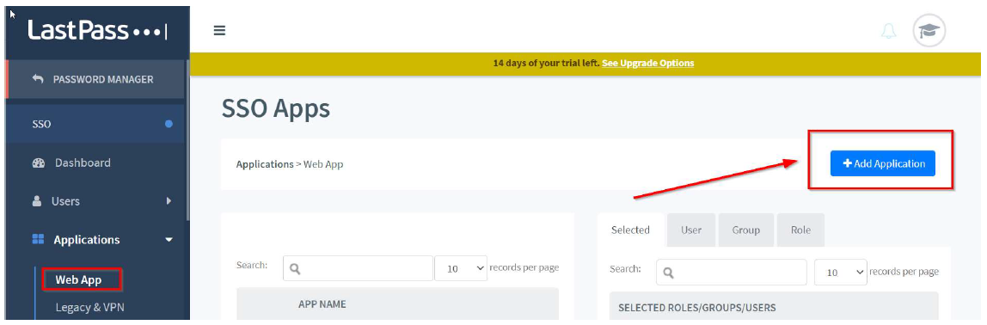Click the Add Application button
Viewport: 987px width, 325px height.
pos(882,163)
